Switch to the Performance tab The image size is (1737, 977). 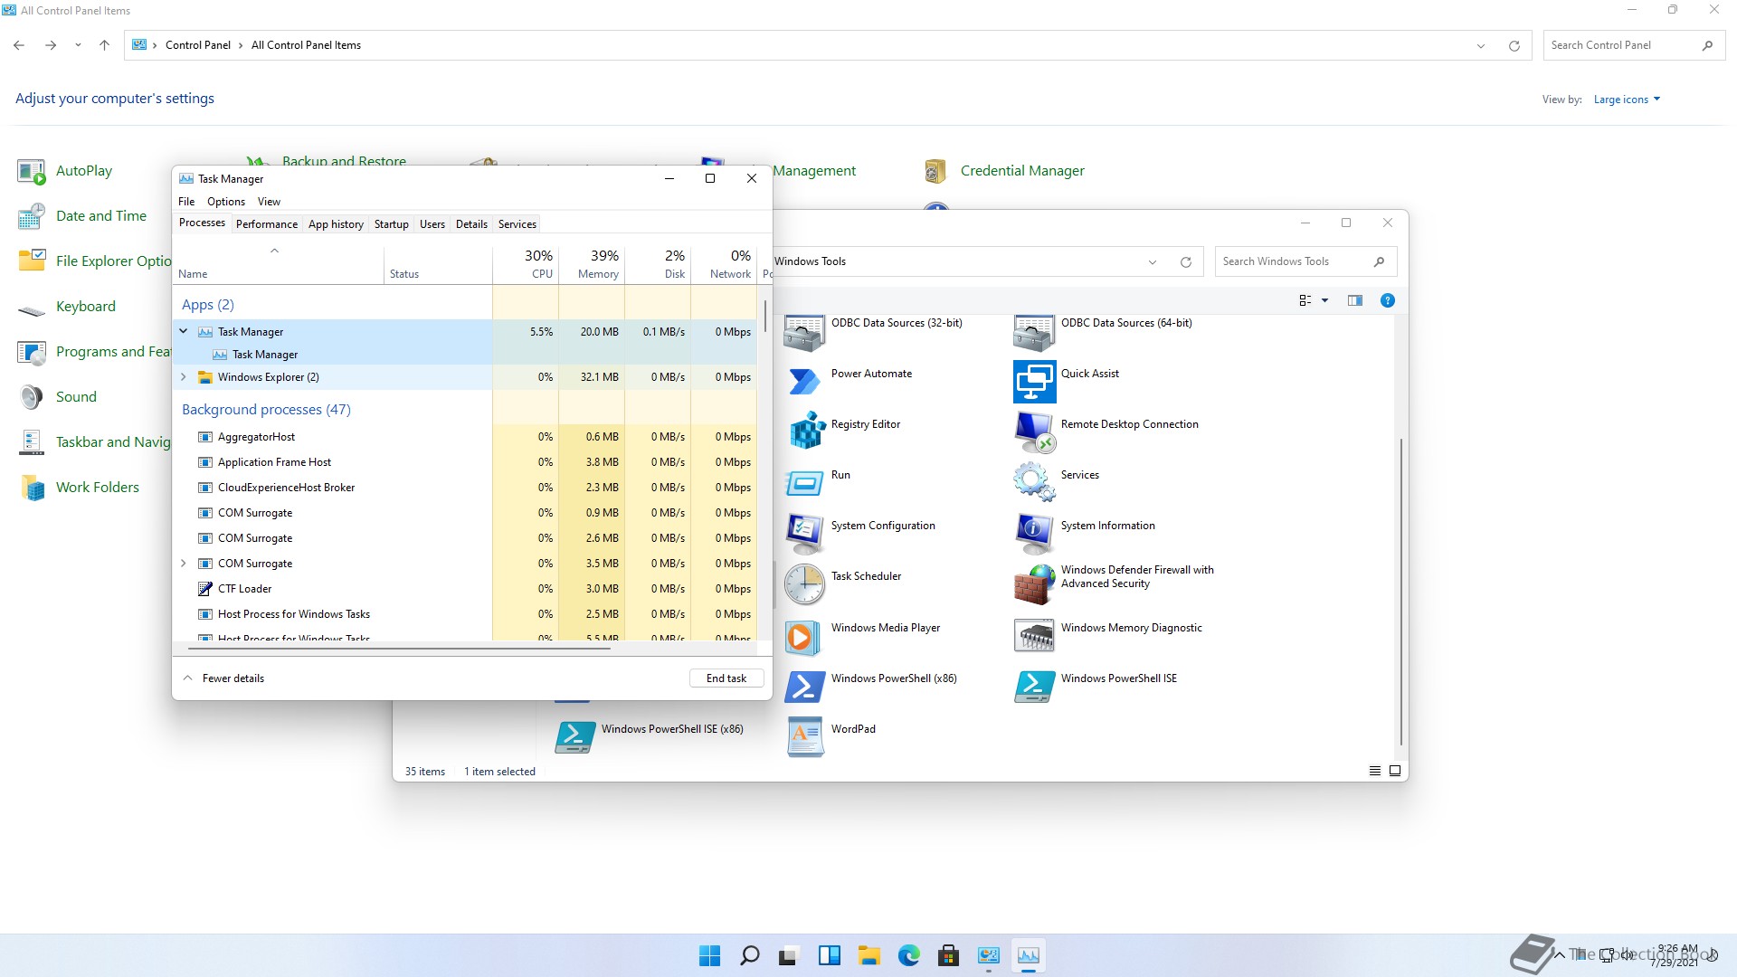tap(267, 223)
